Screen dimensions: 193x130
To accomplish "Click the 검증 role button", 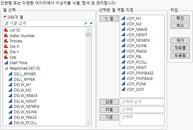I will (109, 102).
